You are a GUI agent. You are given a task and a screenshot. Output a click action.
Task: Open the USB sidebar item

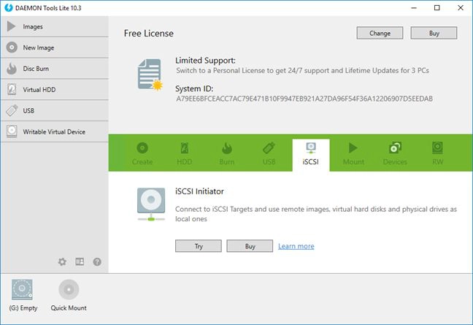[x=54, y=111]
